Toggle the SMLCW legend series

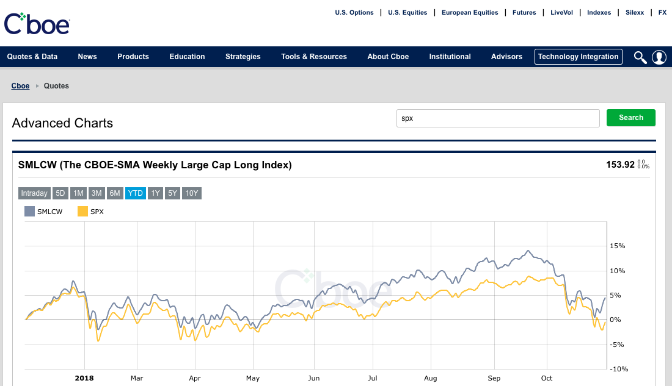coord(43,212)
